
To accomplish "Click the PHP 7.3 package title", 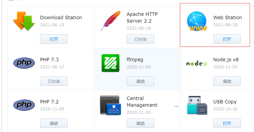I will click(x=50, y=60).
